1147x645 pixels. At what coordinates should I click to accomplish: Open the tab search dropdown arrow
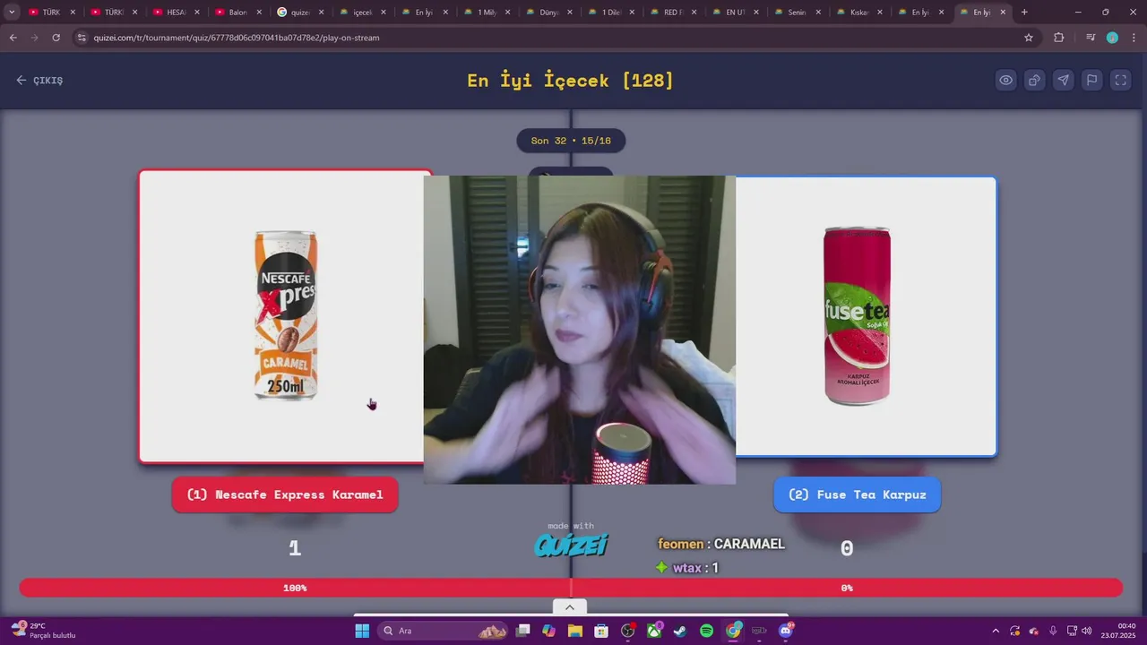click(12, 13)
